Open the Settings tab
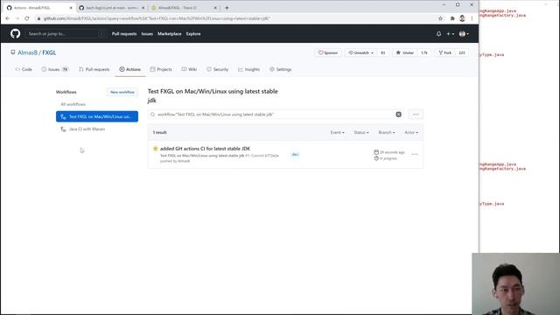 (x=280, y=69)
